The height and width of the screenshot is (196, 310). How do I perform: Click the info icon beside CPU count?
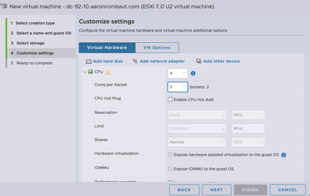[x=193, y=73]
